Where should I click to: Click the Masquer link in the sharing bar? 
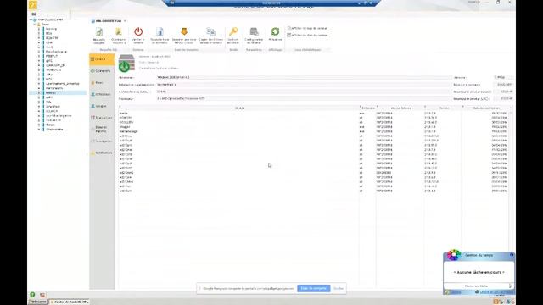[x=339, y=288]
